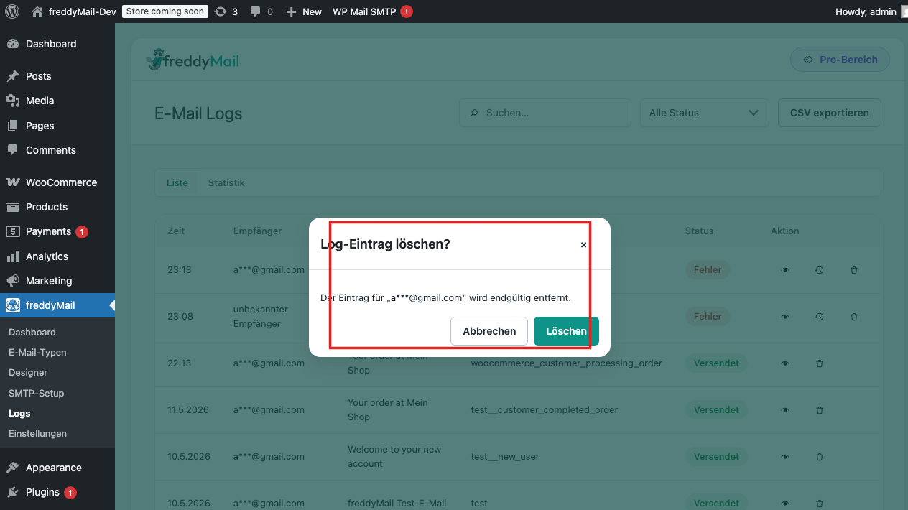Click the WooCommerce logo icon
Screen dimensions: 908x510
click(13, 182)
